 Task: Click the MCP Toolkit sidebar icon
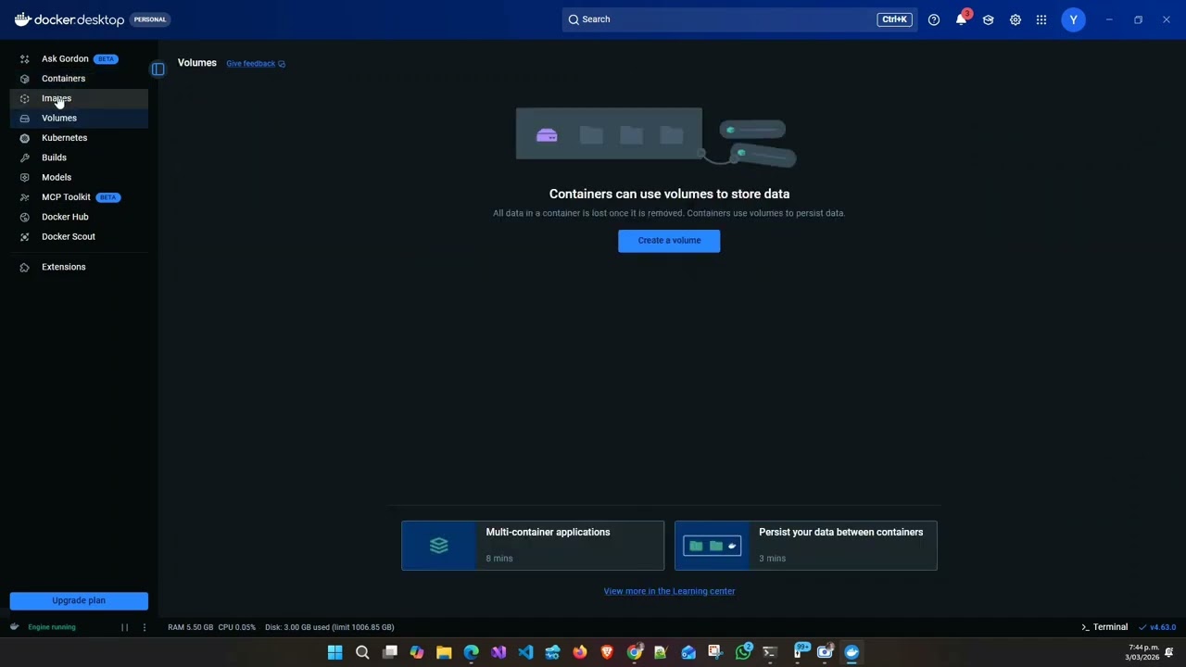(x=25, y=197)
